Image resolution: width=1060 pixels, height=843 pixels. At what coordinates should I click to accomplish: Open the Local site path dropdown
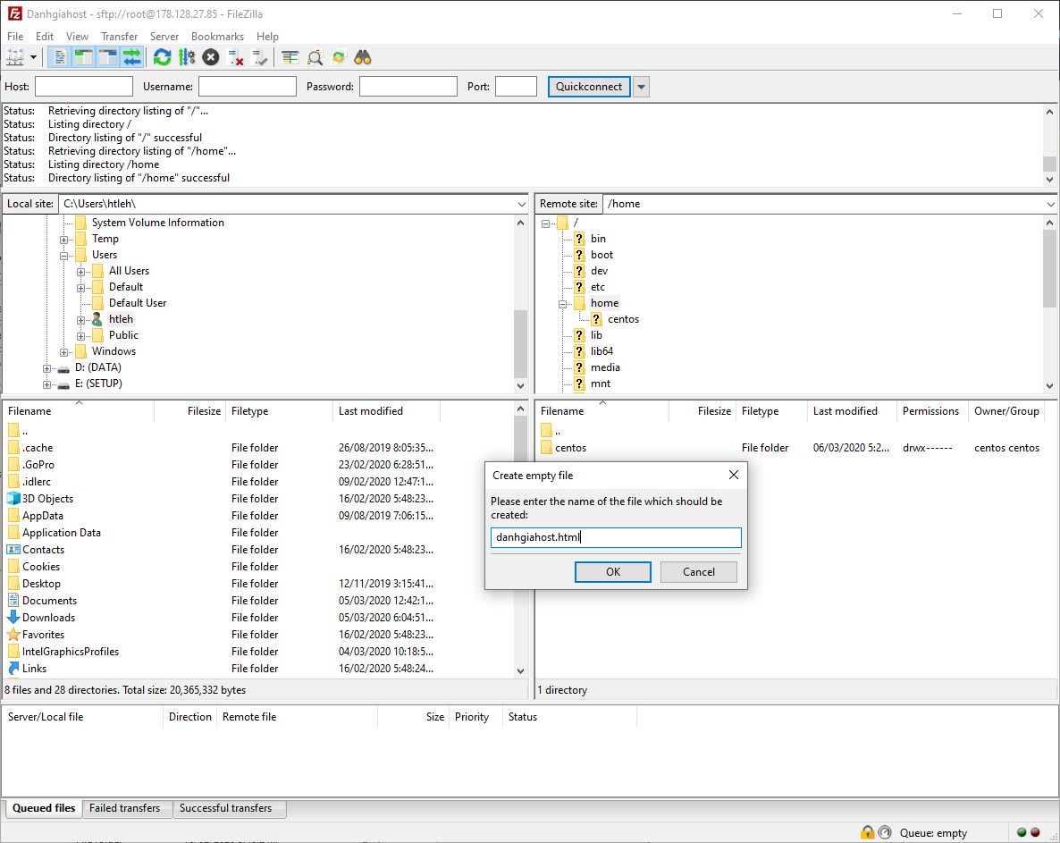tap(521, 204)
